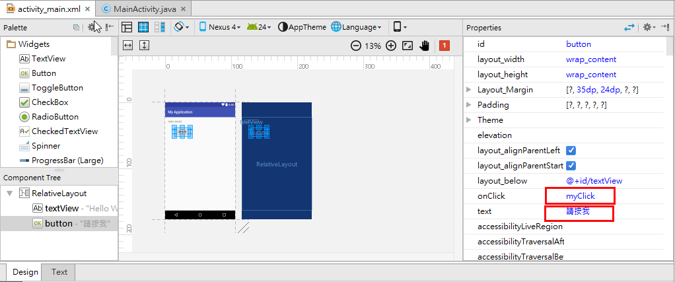Collapse the RelativeLayout tree node
Viewport: 675px width, 282px height.
pyautogui.click(x=9, y=194)
